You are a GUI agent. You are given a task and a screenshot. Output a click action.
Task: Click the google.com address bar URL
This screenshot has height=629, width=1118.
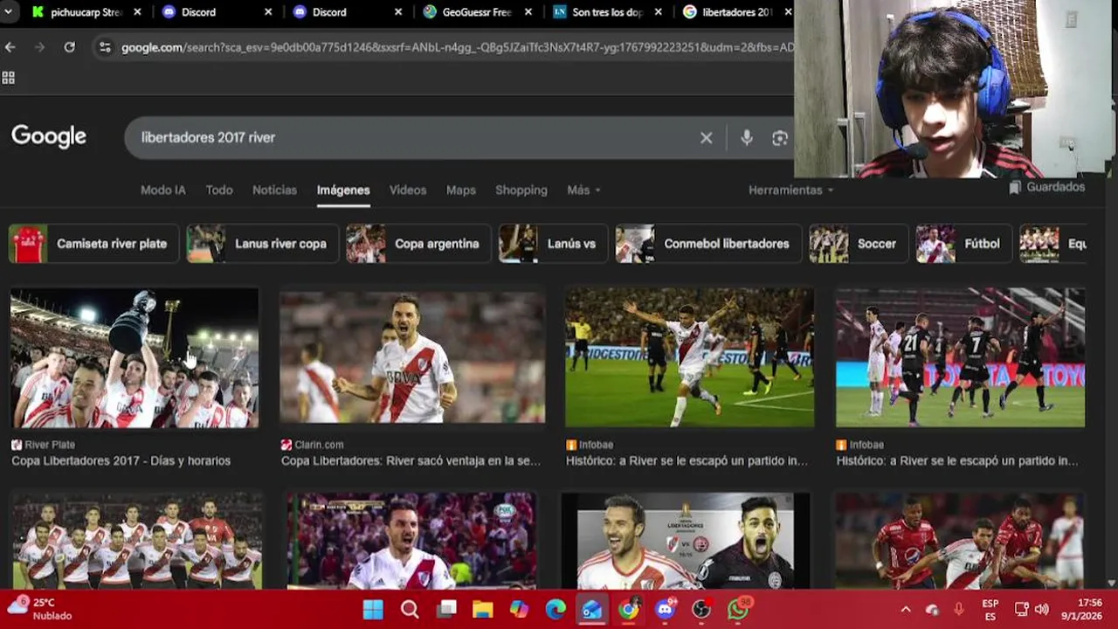click(457, 47)
